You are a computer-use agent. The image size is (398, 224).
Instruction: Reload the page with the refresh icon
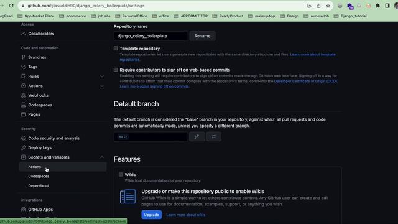click(x=11, y=6)
